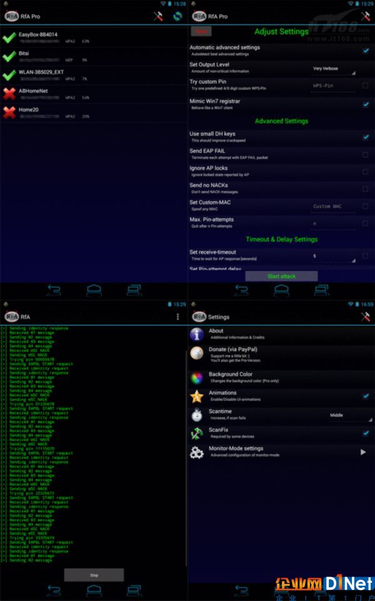375x601 pixels.
Task: Tap the Monitor-Mode settings gears icon
Action: point(197,452)
